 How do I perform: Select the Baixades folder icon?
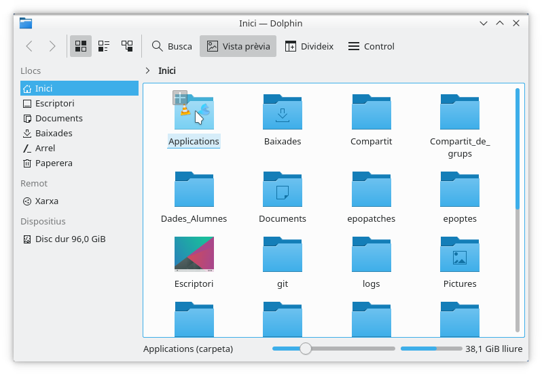pos(283,112)
